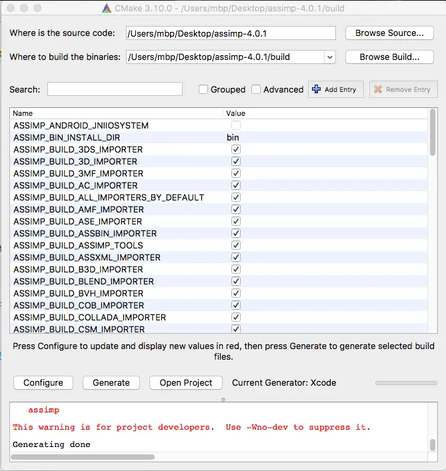Select the ASSIMP_BIN_INSTALL_DIR row name
Screen dimensions: 446x471
pyautogui.click(x=67, y=138)
